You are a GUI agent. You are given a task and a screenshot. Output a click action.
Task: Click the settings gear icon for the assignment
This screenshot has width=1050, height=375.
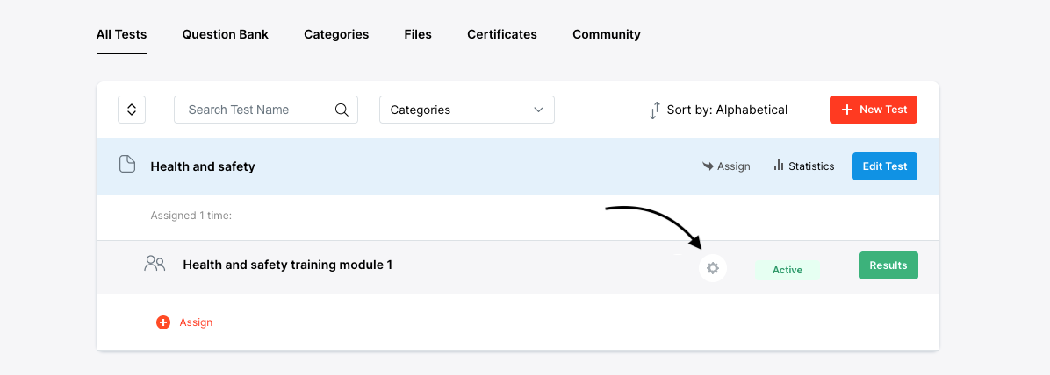tap(713, 268)
